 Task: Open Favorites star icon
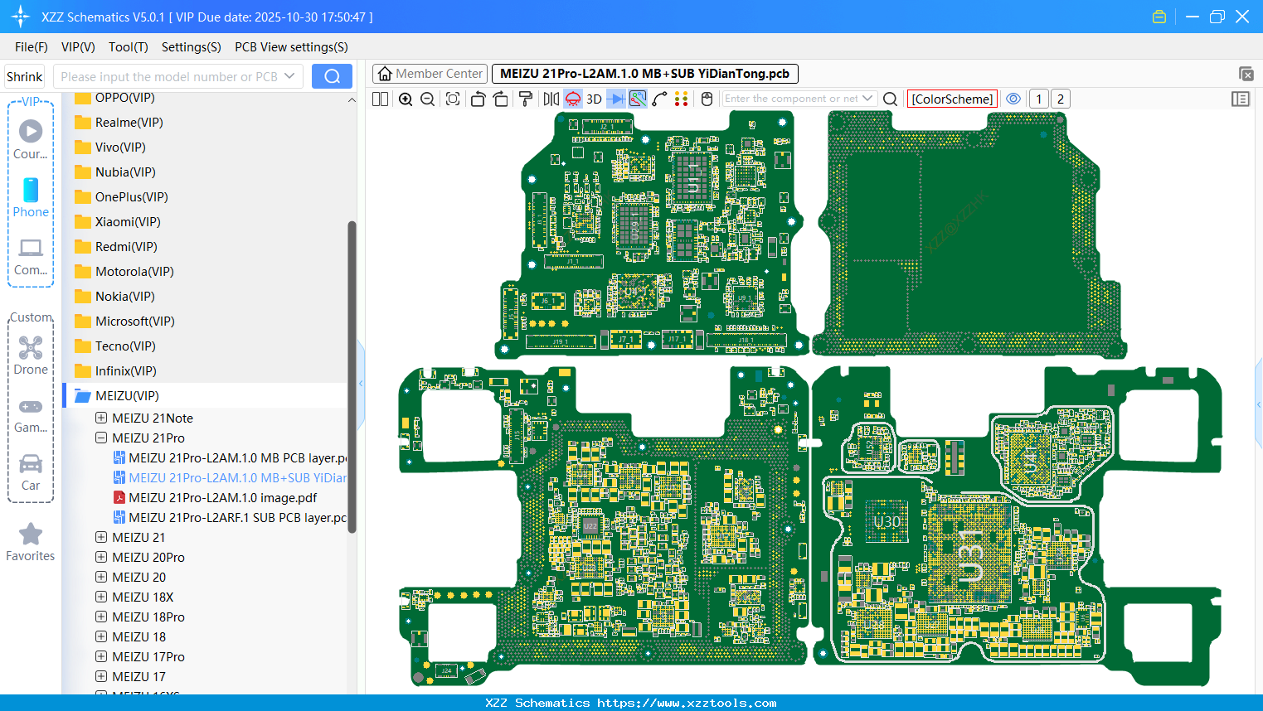click(31, 542)
